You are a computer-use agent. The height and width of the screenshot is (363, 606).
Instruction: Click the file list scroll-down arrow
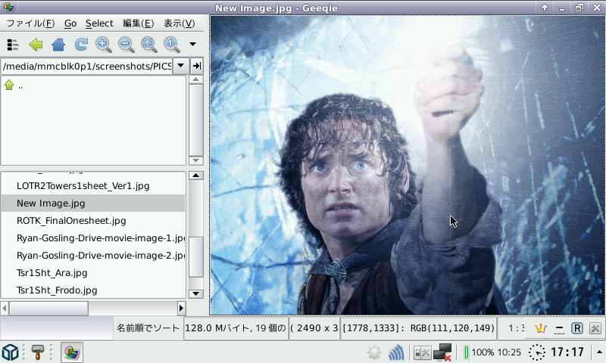196,294
